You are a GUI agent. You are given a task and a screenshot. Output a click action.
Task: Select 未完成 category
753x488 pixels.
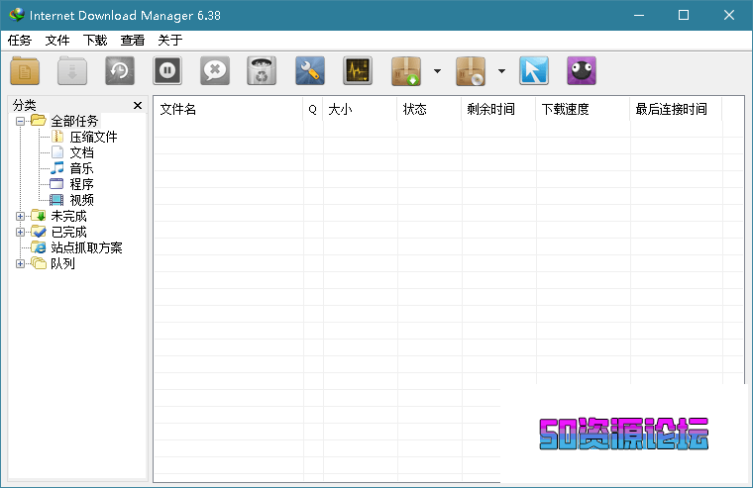pyautogui.click(x=68, y=216)
